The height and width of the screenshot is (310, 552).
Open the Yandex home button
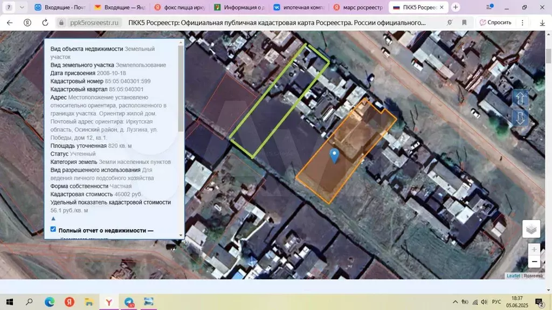pos(27,23)
